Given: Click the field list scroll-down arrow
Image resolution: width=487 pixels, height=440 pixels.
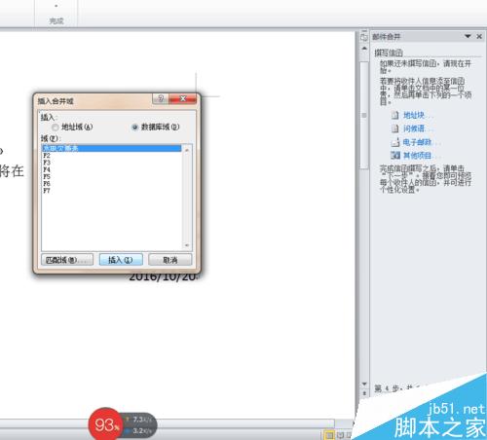Looking at the screenshot, I should (x=187, y=245).
